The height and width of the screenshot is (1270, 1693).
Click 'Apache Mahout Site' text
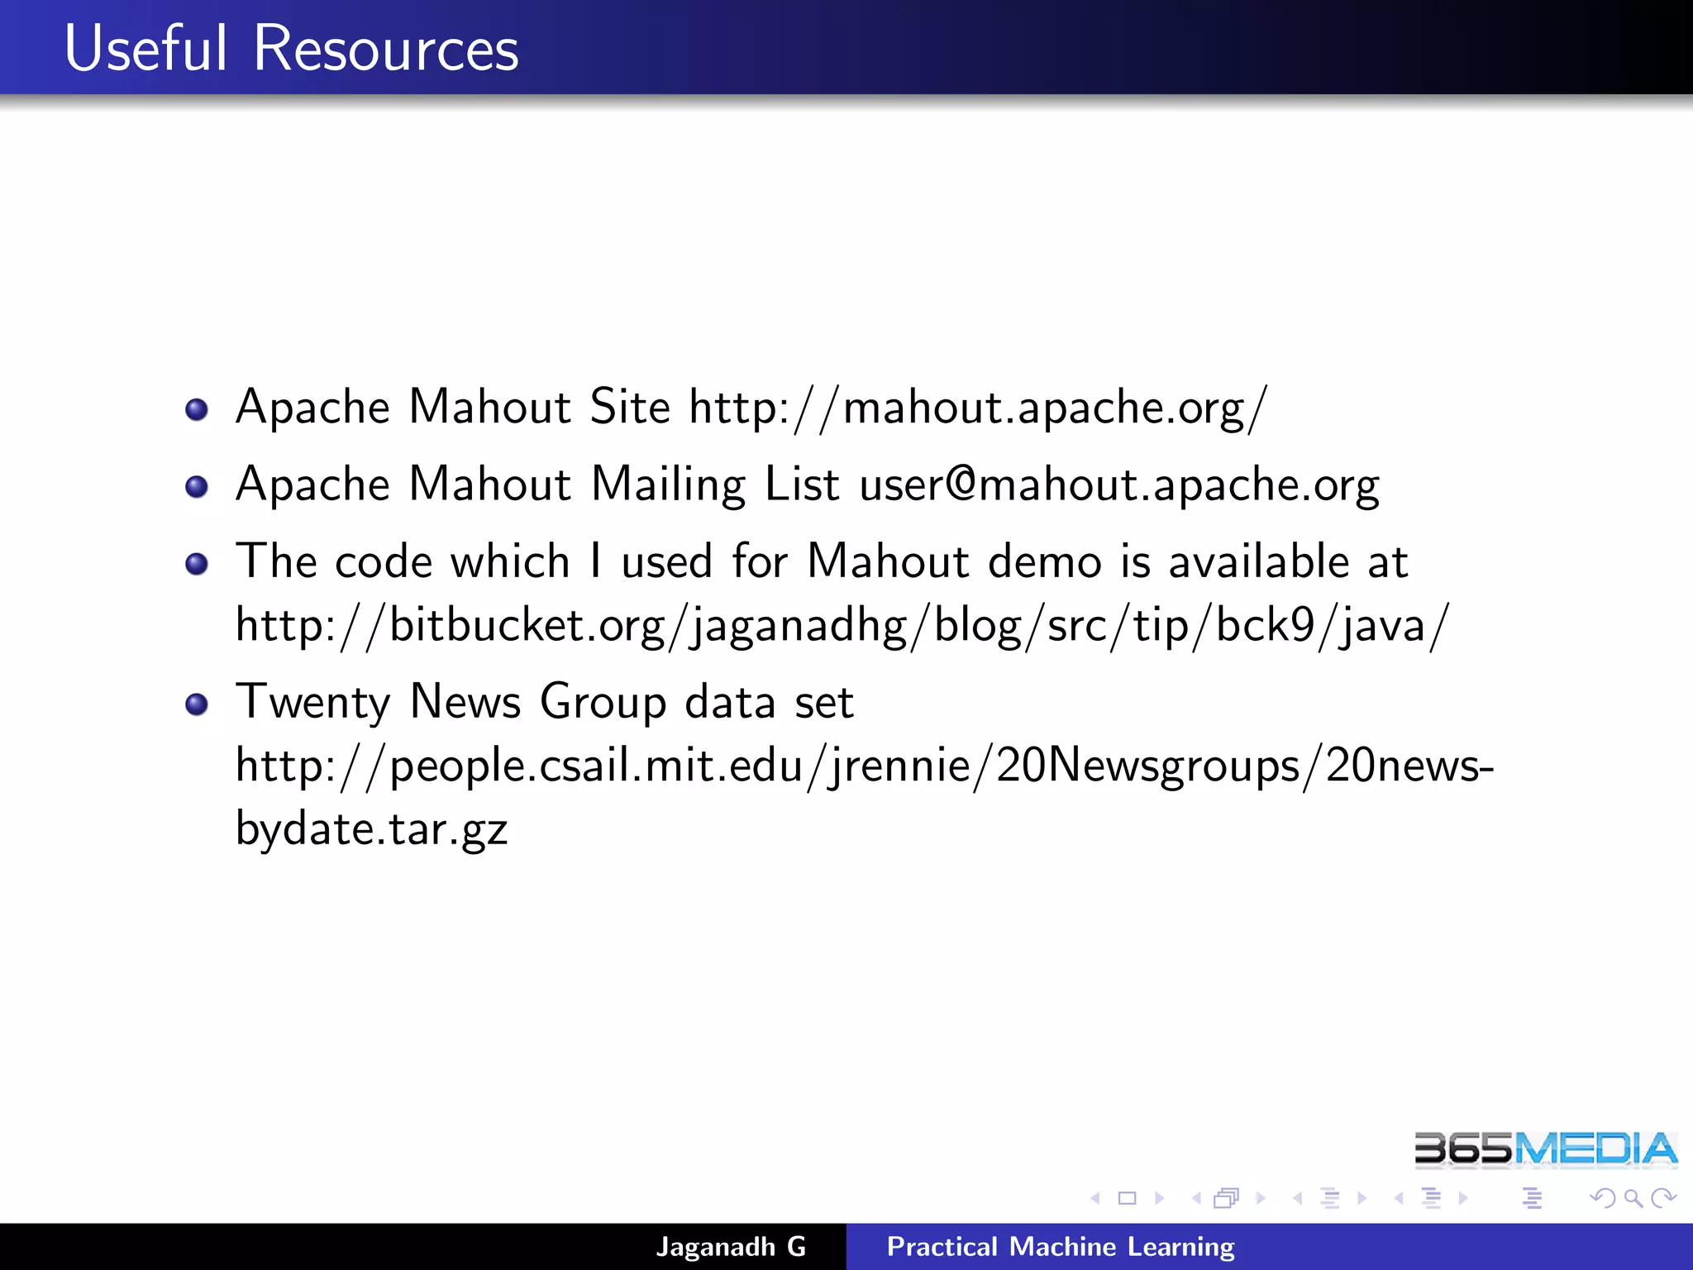click(453, 407)
